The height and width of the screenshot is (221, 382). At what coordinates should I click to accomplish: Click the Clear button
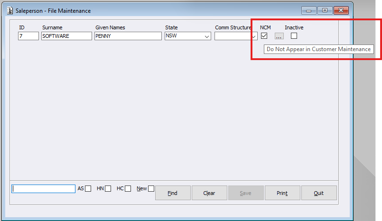209,193
